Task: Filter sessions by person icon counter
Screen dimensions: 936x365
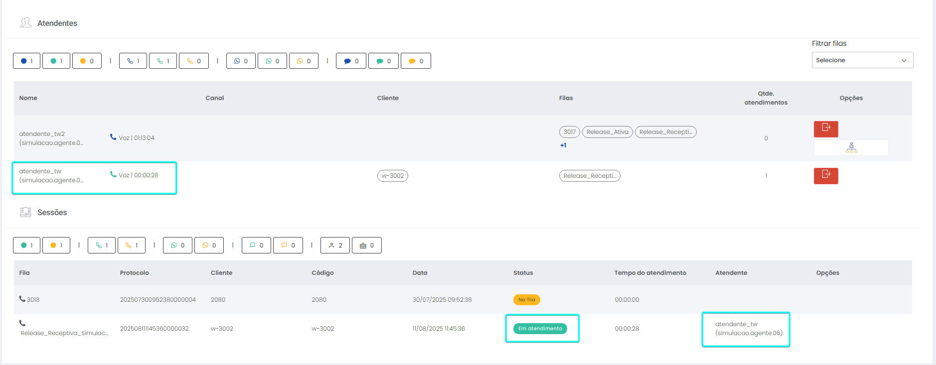Action: [335, 245]
